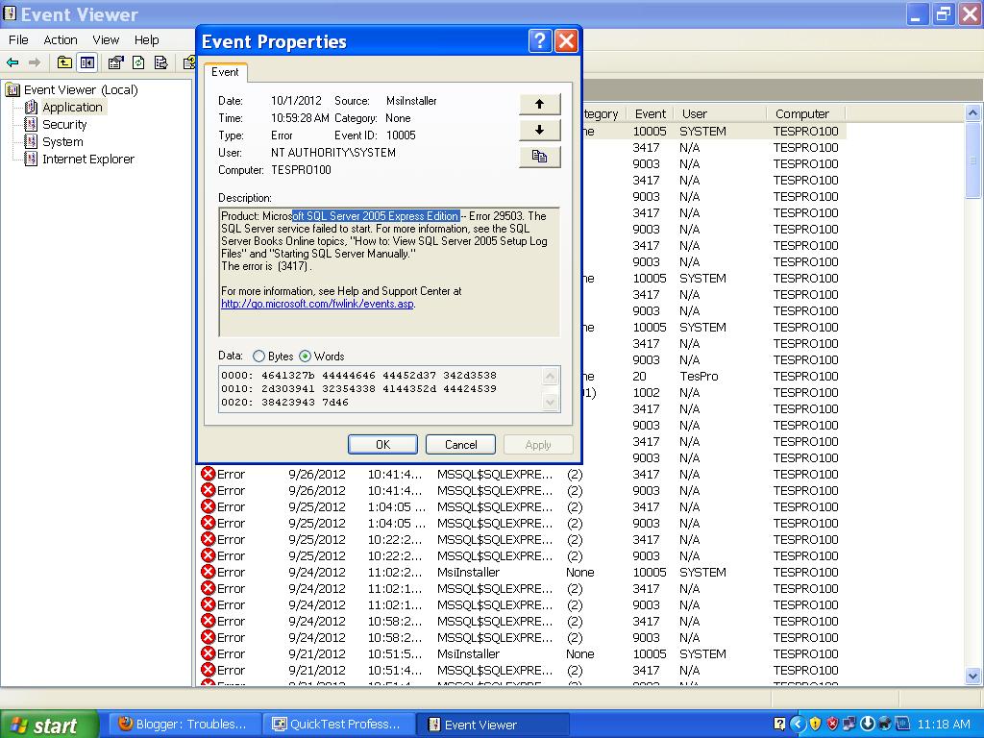The height and width of the screenshot is (738, 984).
Task: Open the Action menu
Action: coord(61,39)
